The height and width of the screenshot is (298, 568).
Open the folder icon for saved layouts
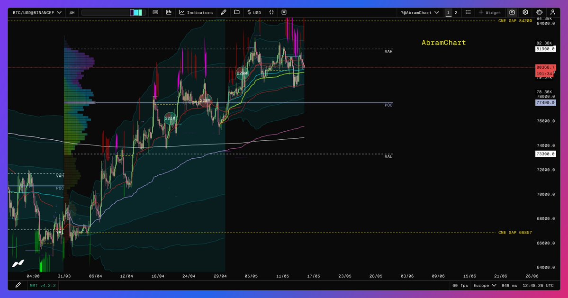click(x=236, y=12)
